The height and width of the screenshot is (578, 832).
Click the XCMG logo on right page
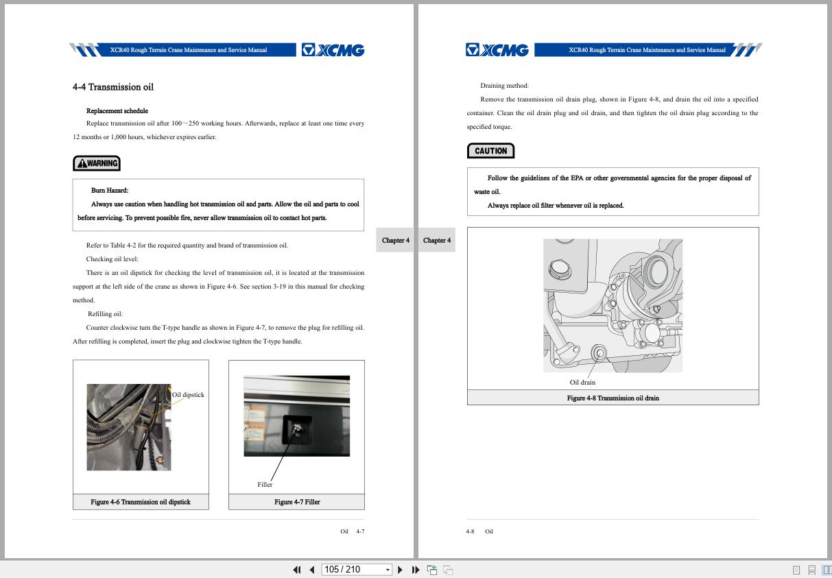point(497,50)
